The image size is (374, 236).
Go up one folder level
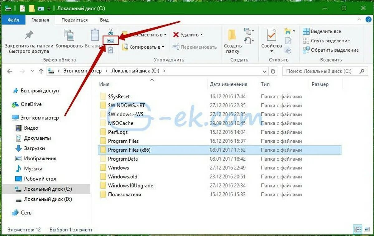coord(41,71)
